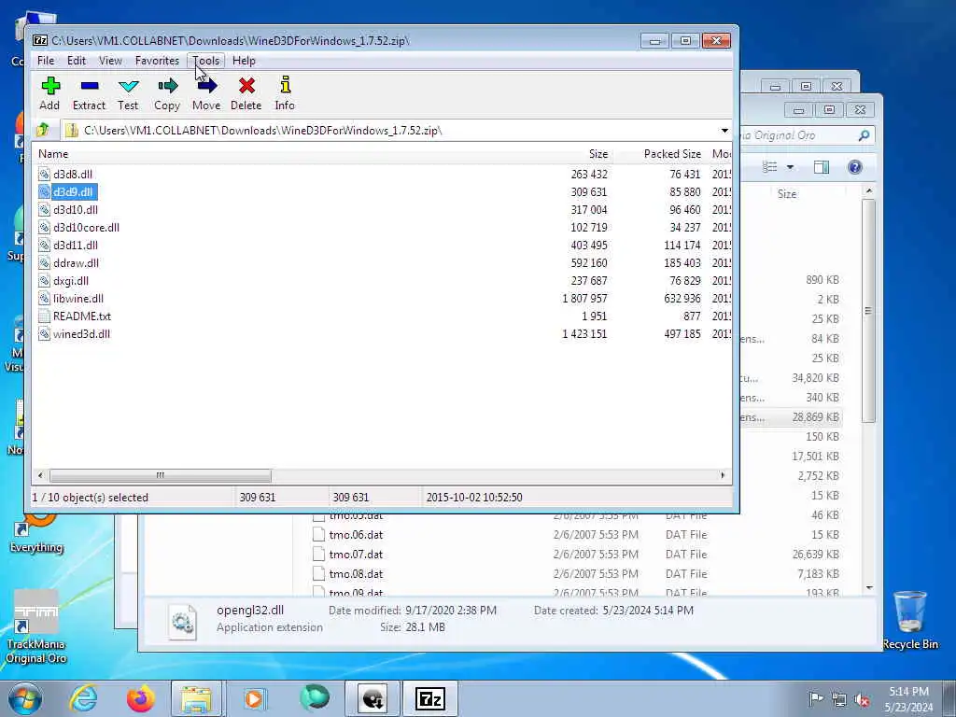Click the Explorer Size column header

tap(786, 194)
